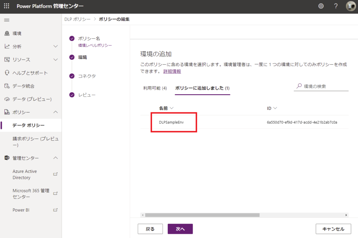
Task: Open Microsoft 365 管理センター external link icon
Action: pyautogui.click(x=55, y=194)
